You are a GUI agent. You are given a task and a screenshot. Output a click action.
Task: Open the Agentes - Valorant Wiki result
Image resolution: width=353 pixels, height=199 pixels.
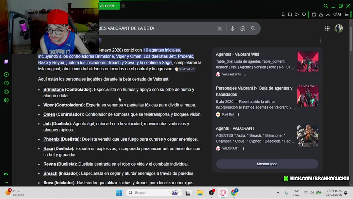tap(237, 54)
